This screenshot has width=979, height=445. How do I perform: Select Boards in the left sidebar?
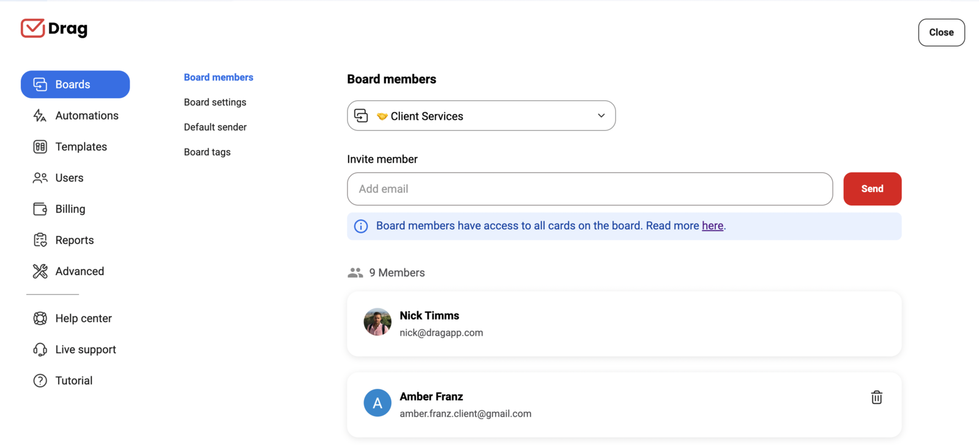pos(75,84)
